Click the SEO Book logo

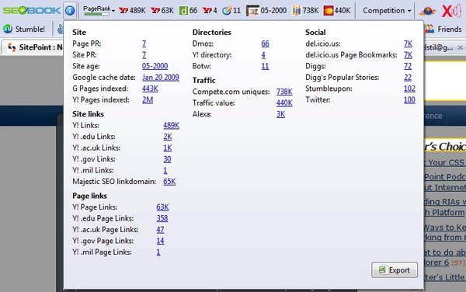coord(32,10)
